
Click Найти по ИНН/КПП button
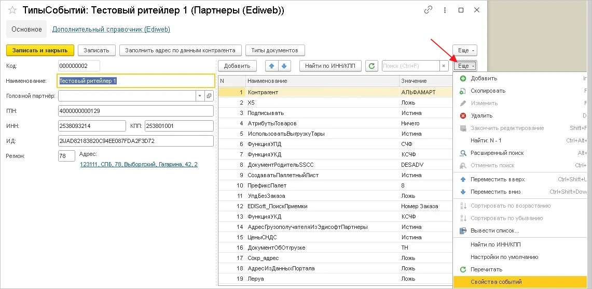tap(330, 66)
